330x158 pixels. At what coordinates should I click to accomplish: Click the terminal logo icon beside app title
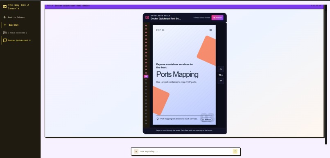5,7
